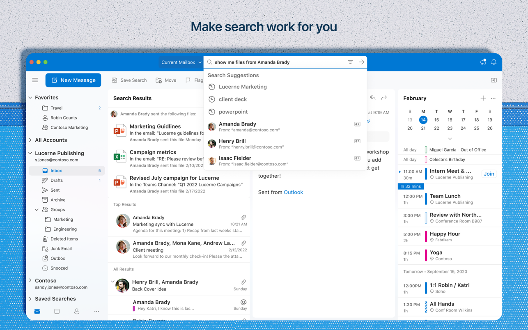The width and height of the screenshot is (528, 330).
Task: Join the Intern Meet meeting
Action: 489,174
